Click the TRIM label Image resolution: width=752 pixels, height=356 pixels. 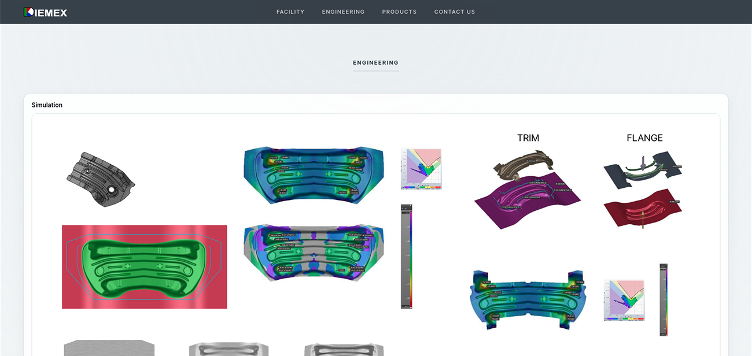point(528,138)
